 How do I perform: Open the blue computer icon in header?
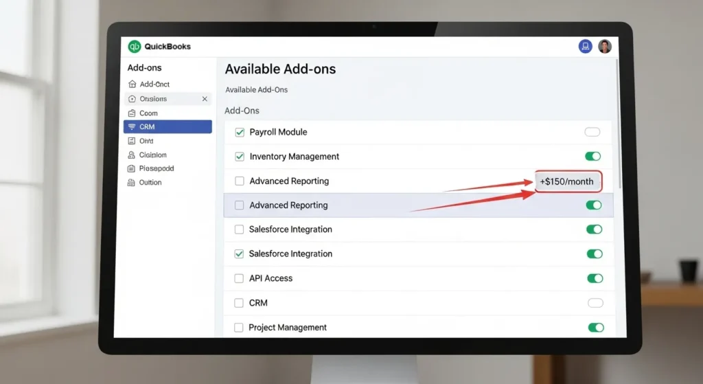click(x=585, y=47)
